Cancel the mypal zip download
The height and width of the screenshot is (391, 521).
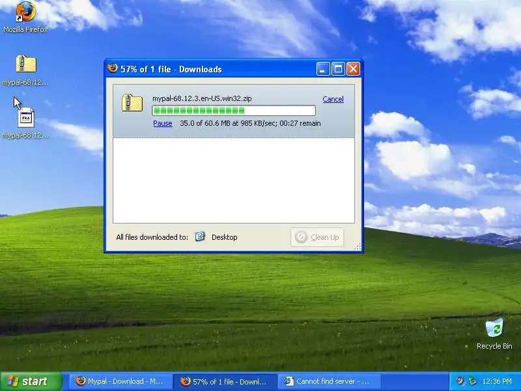(x=333, y=99)
